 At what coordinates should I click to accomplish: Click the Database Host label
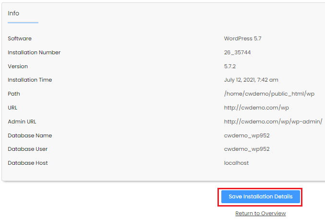point(28,163)
